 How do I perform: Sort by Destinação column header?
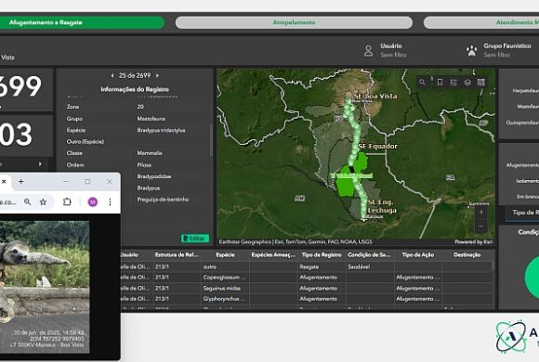tap(467, 255)
